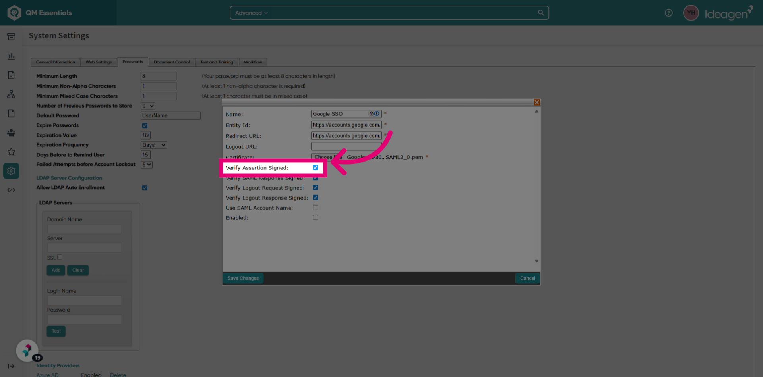The image size is (763, 377).
Task: Click the search magnifier icon
Action: [x=541, y=13]
